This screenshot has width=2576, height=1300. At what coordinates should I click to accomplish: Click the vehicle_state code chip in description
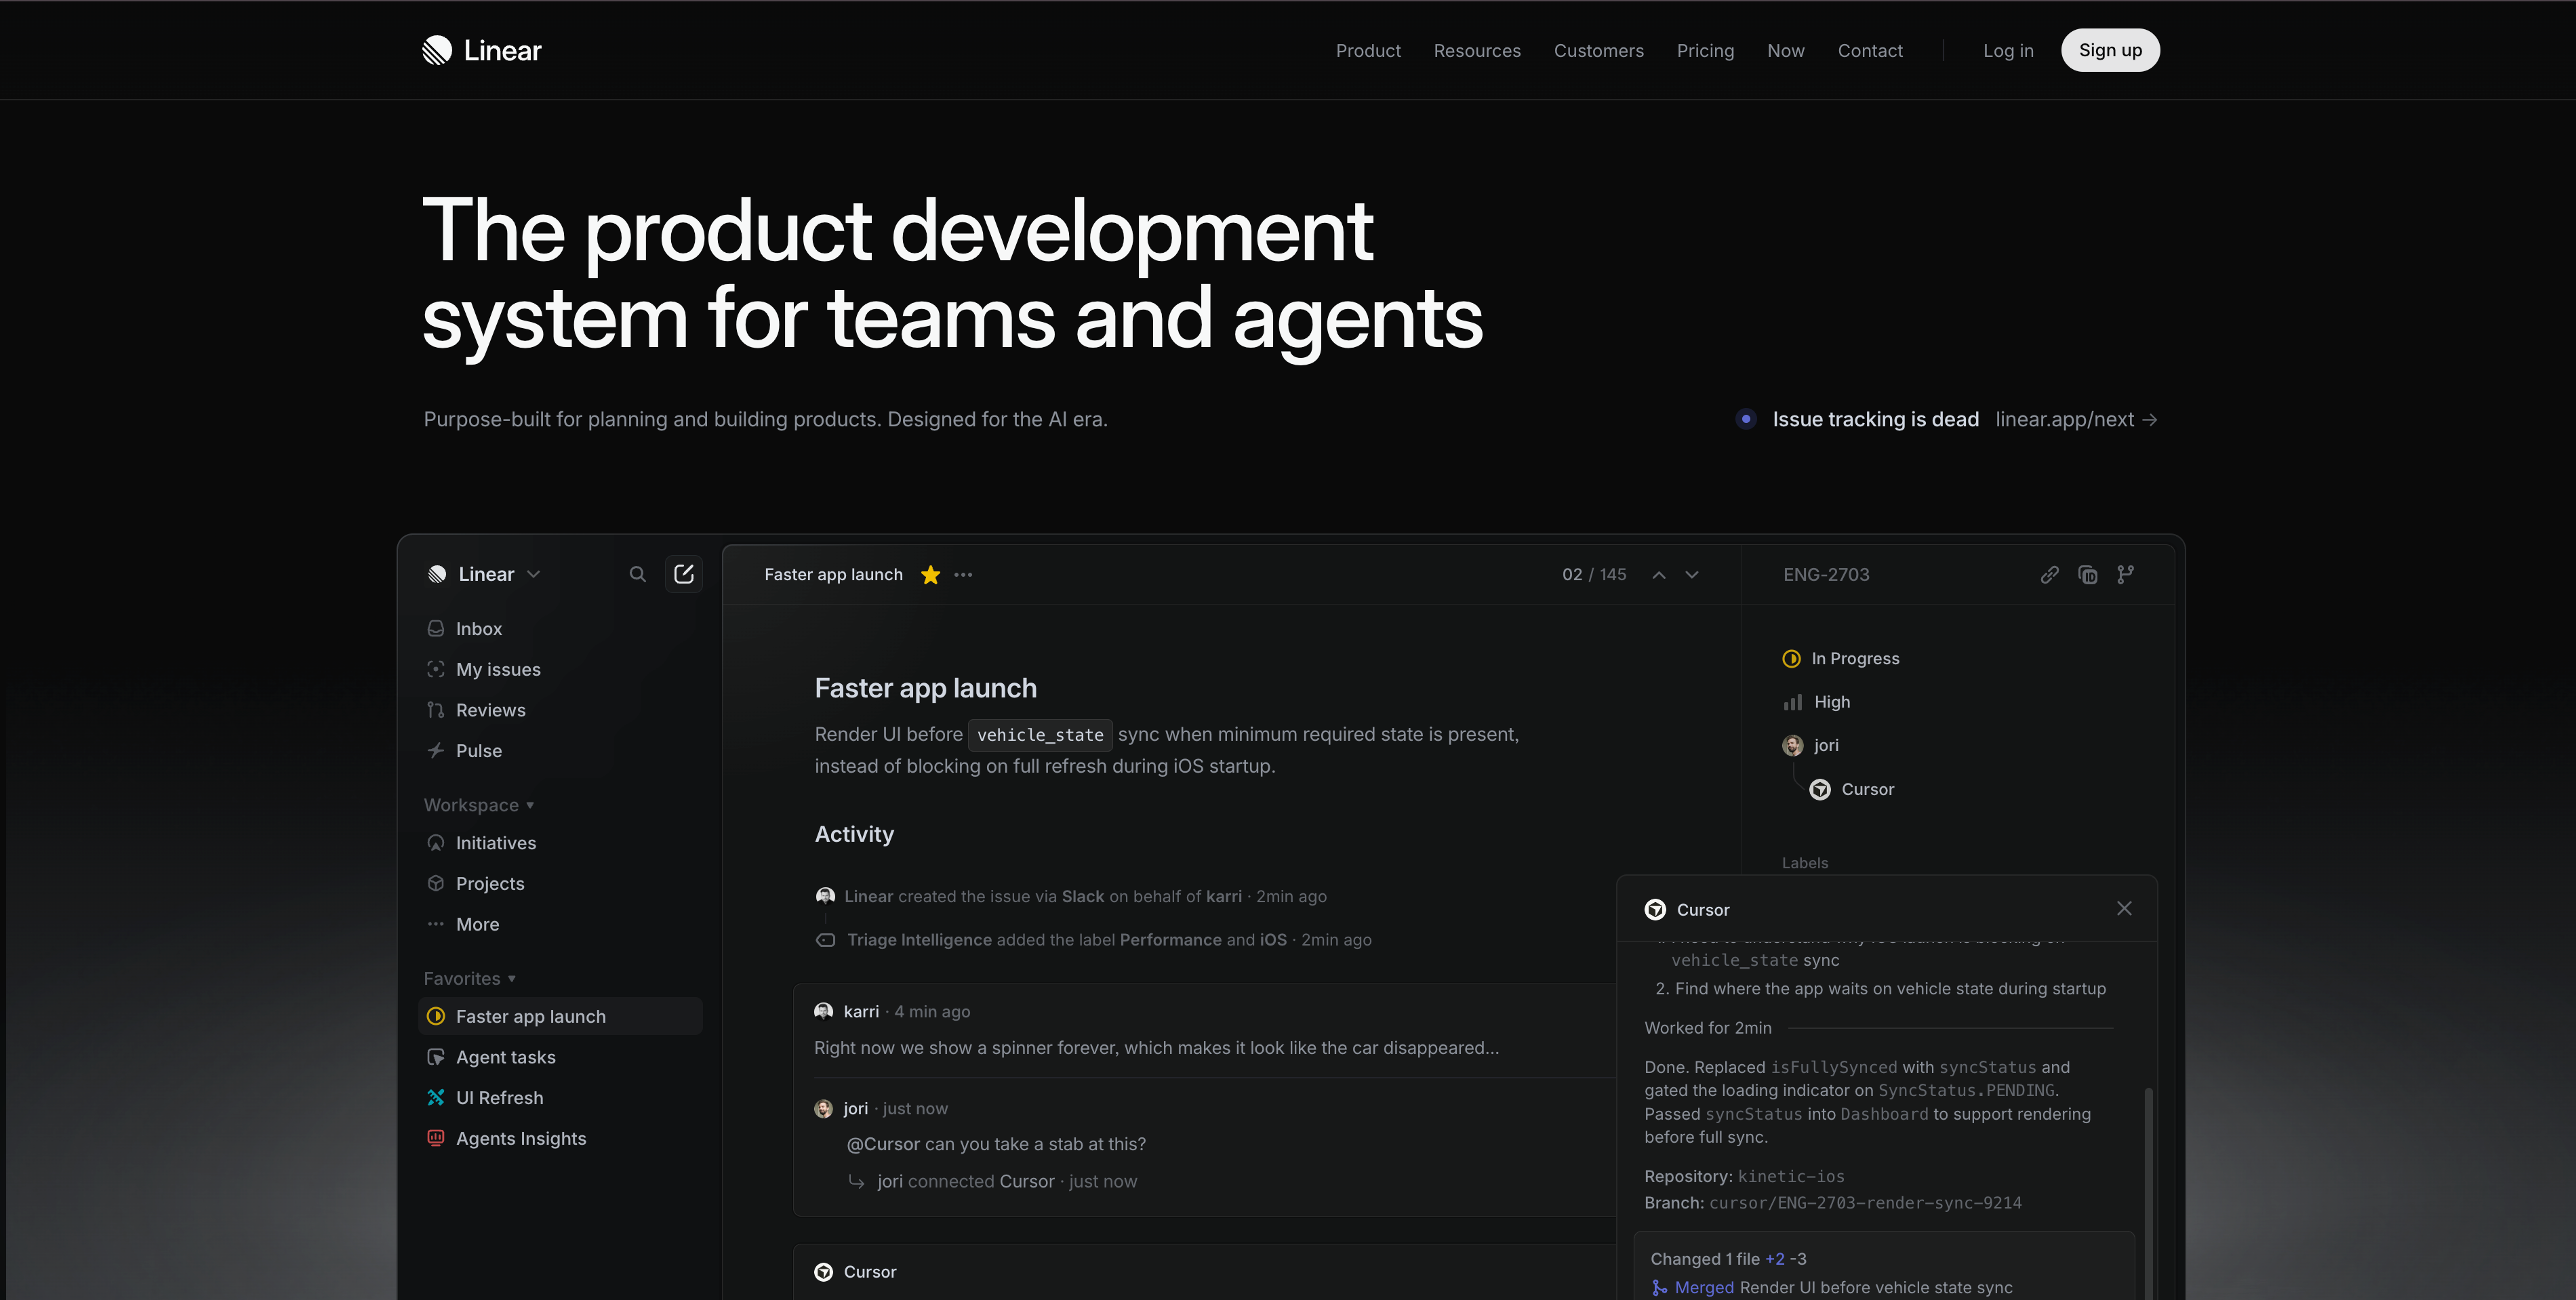(1040, 735)
